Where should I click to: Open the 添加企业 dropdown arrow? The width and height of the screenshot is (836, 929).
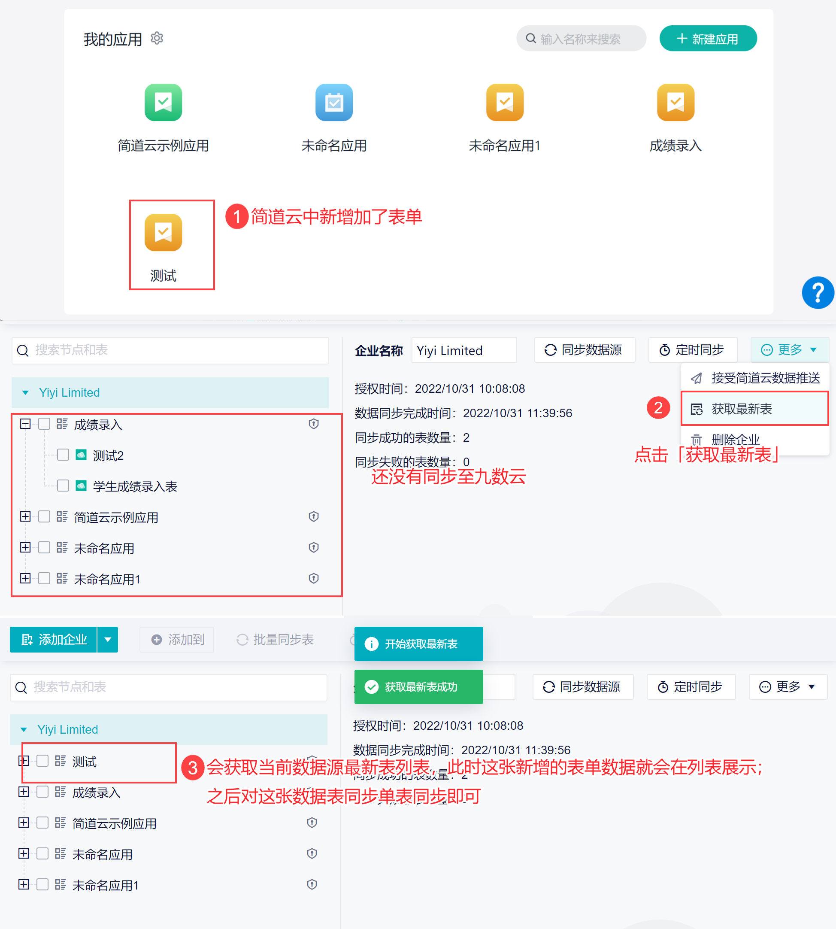coord(108,640)
